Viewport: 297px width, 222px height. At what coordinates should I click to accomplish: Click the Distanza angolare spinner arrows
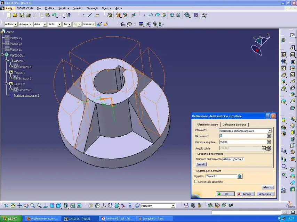point(269,142)
